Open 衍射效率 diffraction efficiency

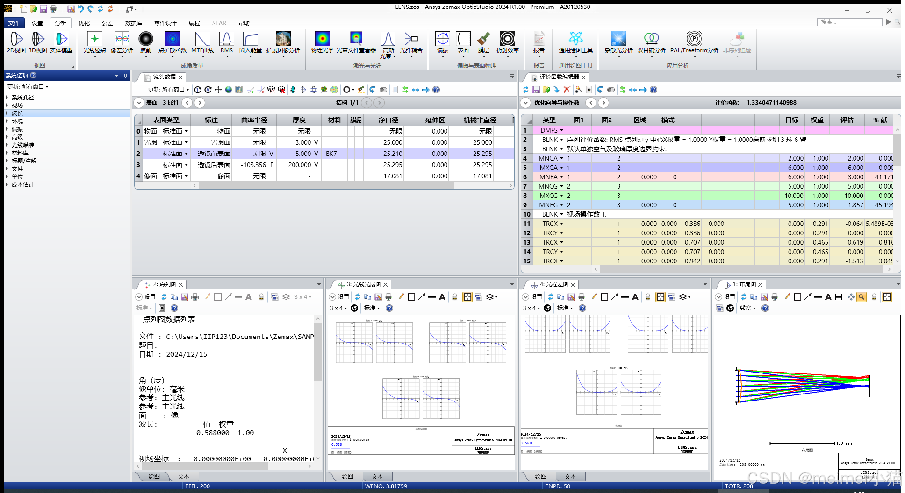(508, 44)
